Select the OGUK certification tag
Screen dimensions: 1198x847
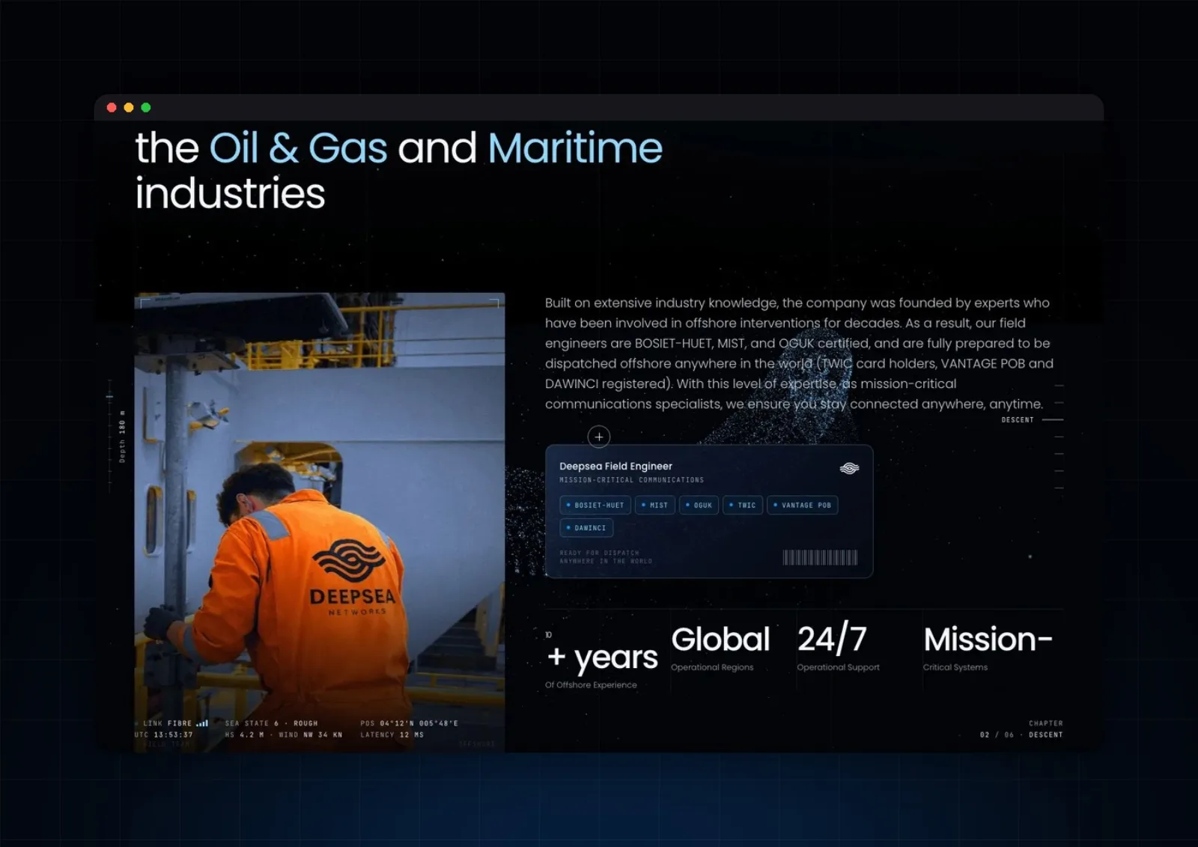coord(699,506)
